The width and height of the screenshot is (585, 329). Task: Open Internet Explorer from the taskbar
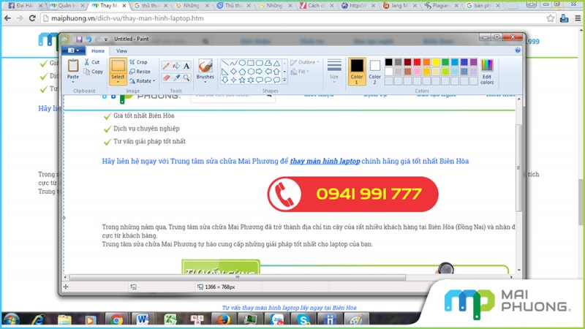click(x=38, y=319)
